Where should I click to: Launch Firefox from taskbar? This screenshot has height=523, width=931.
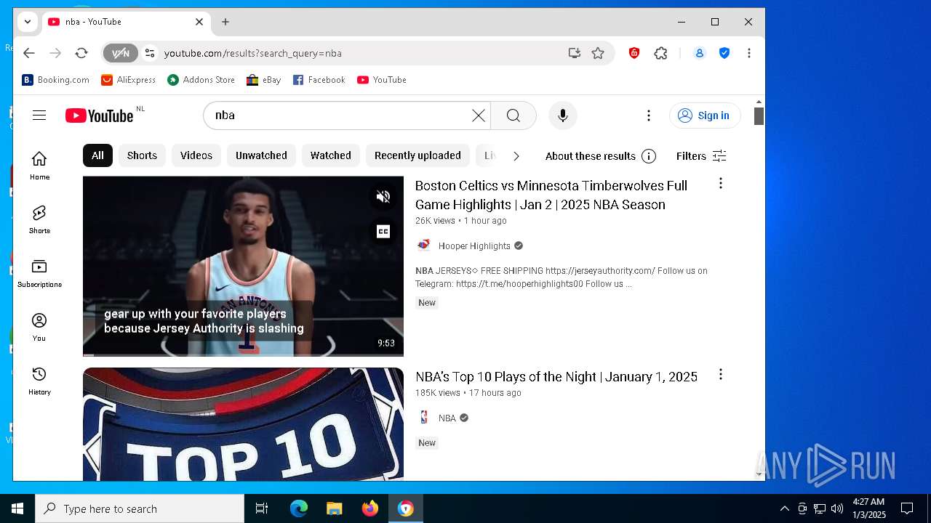click(369, 508)
